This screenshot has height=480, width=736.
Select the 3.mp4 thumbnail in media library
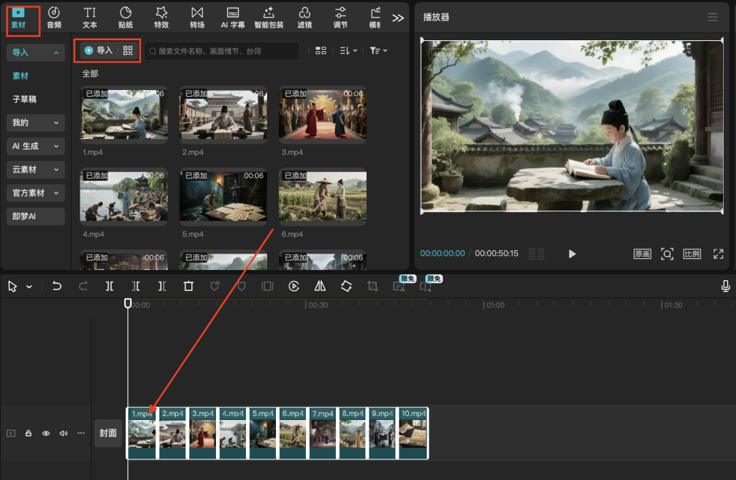322,115
